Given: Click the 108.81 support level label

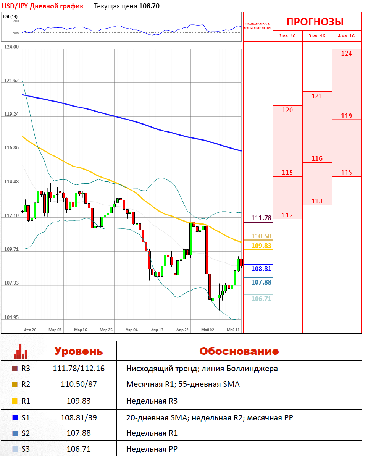Looking at the screenshot, I should pyautogui.click(x=261, y=269).
